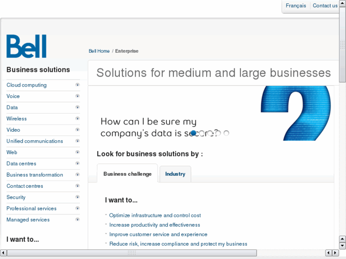
Task: Expand the Business transformation arrow
Action: (78, 175)
